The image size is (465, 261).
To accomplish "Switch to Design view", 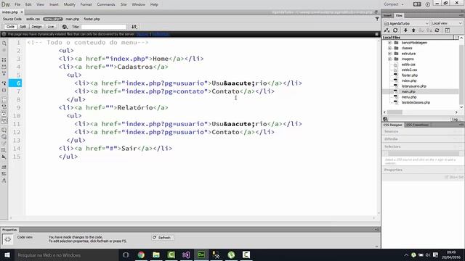I will coord(36,27).
